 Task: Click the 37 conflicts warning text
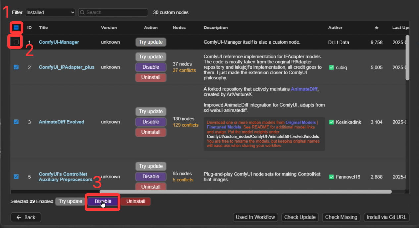click(x=184, y=70)
